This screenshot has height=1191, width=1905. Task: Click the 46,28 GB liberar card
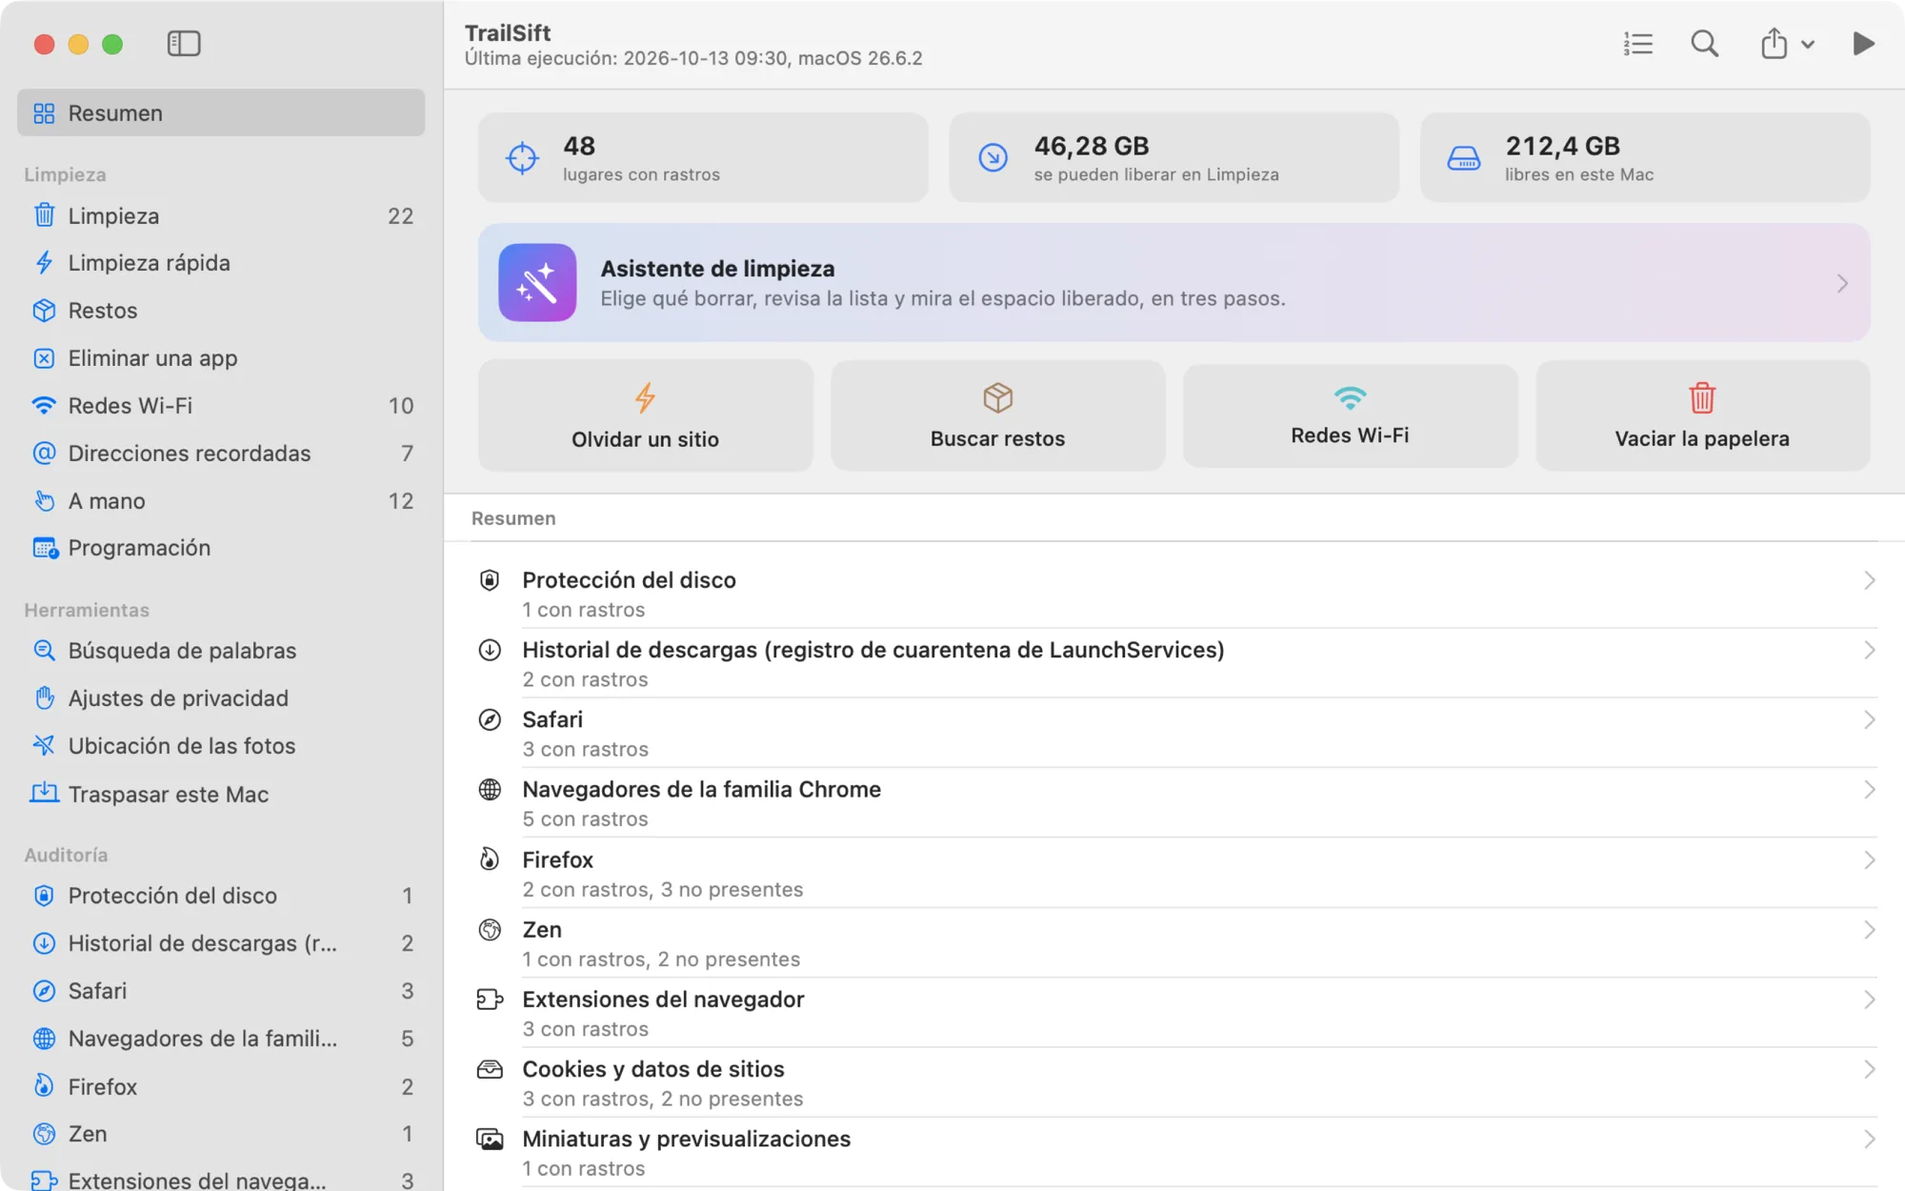point(1173,157)
